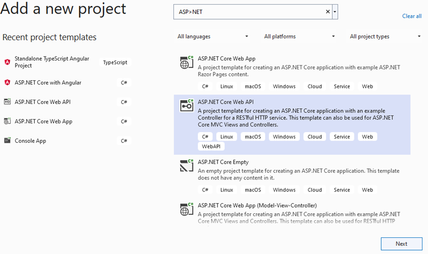The width and height of the screenshot is (428, 254).
Task: Select the ASP.NET Core Web API template title
Action: [x=226, y=102]
